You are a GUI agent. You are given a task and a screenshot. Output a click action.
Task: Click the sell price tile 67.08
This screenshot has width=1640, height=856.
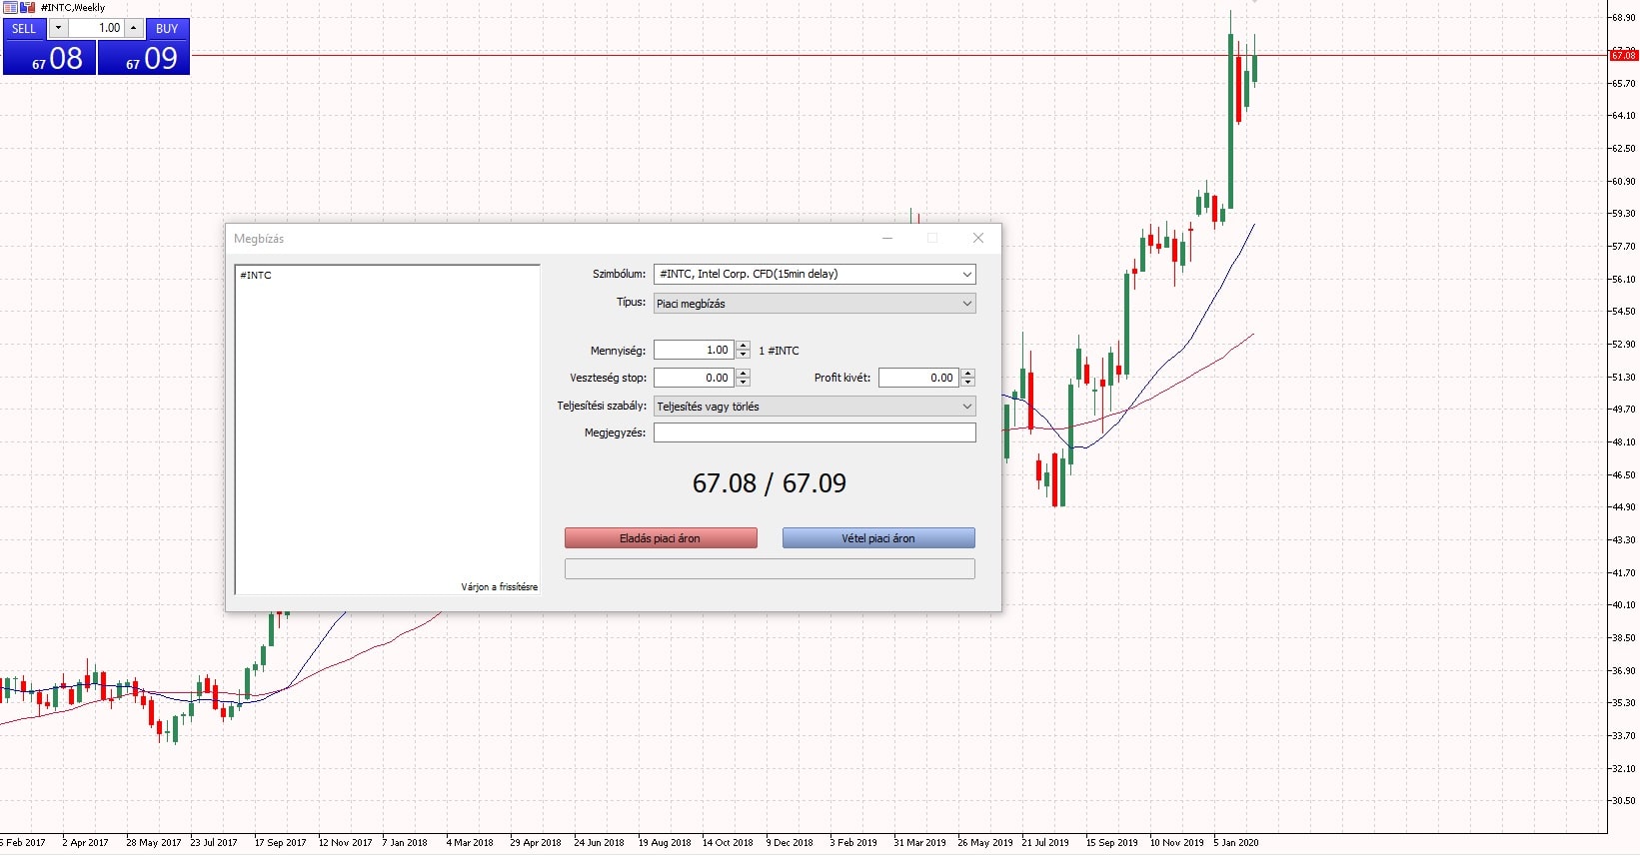(50, 58)
